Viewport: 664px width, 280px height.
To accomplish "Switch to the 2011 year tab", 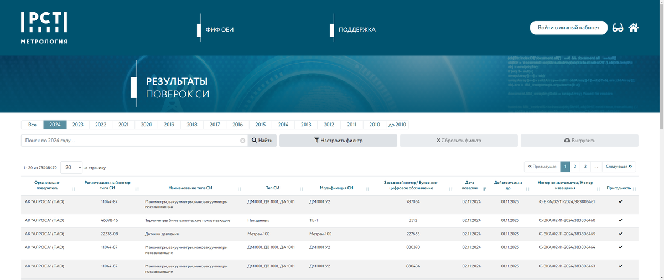I will click(351, 125).
